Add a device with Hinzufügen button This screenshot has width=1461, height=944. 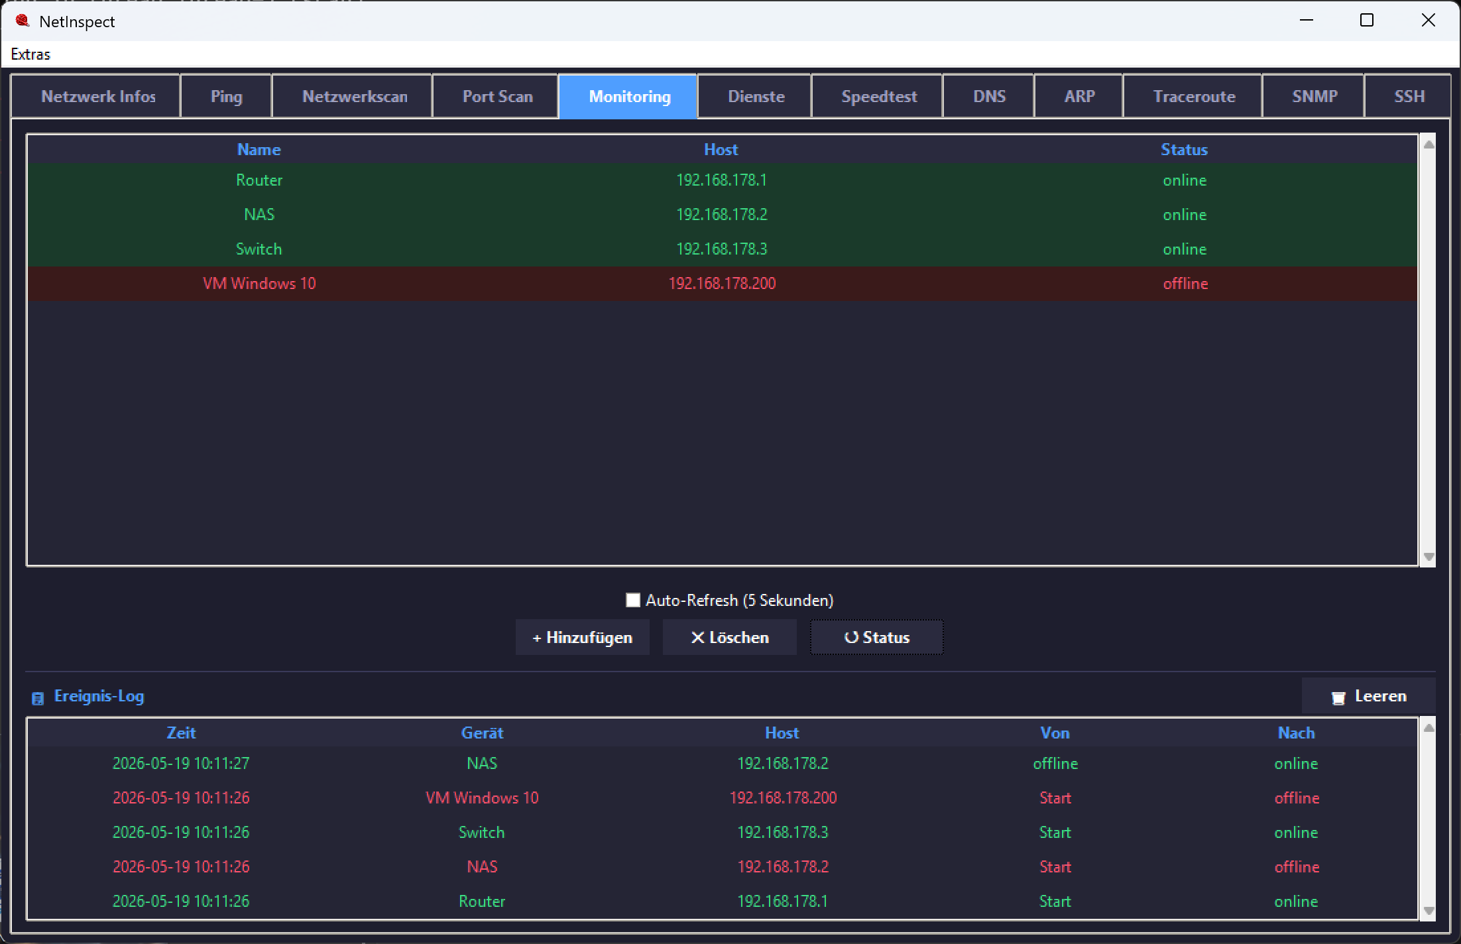582,637
